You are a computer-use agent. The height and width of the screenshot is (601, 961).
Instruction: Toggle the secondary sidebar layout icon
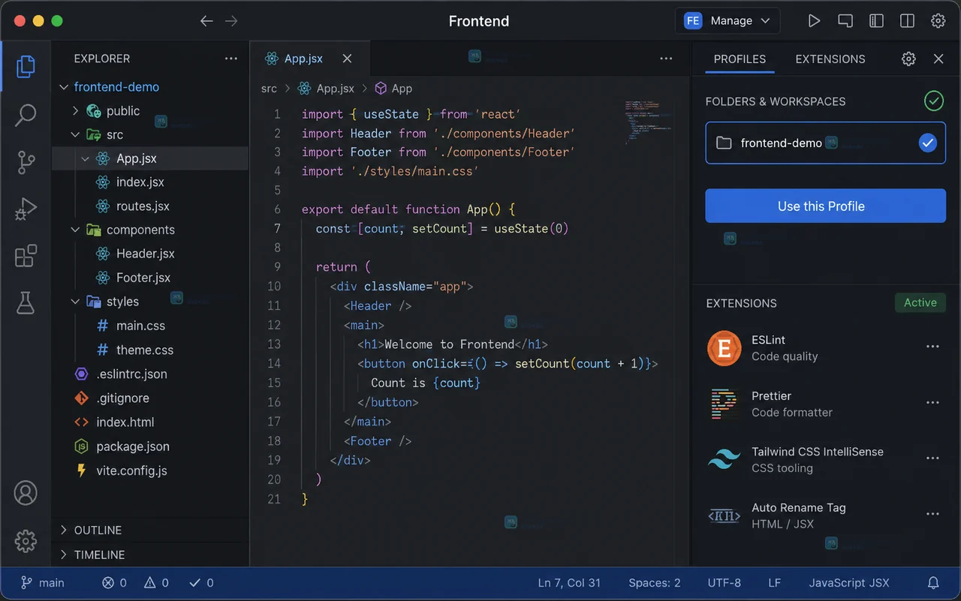tap(907, 21)
